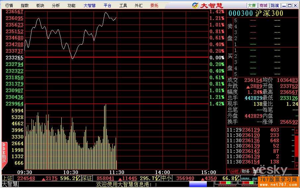Viewport: 300px width, 188px height.
Task: Switch to the 财务 tab
Action: tap(246, 171)
